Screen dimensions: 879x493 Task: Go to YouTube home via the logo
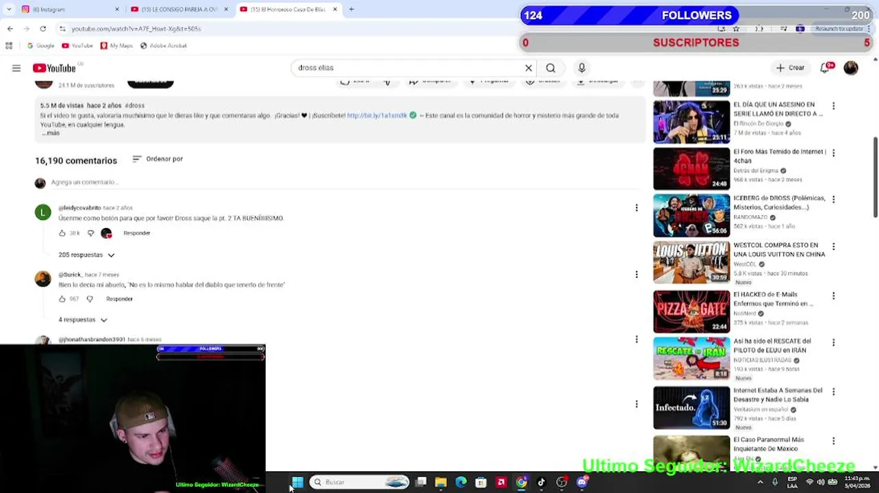click(x=54, y=68)
